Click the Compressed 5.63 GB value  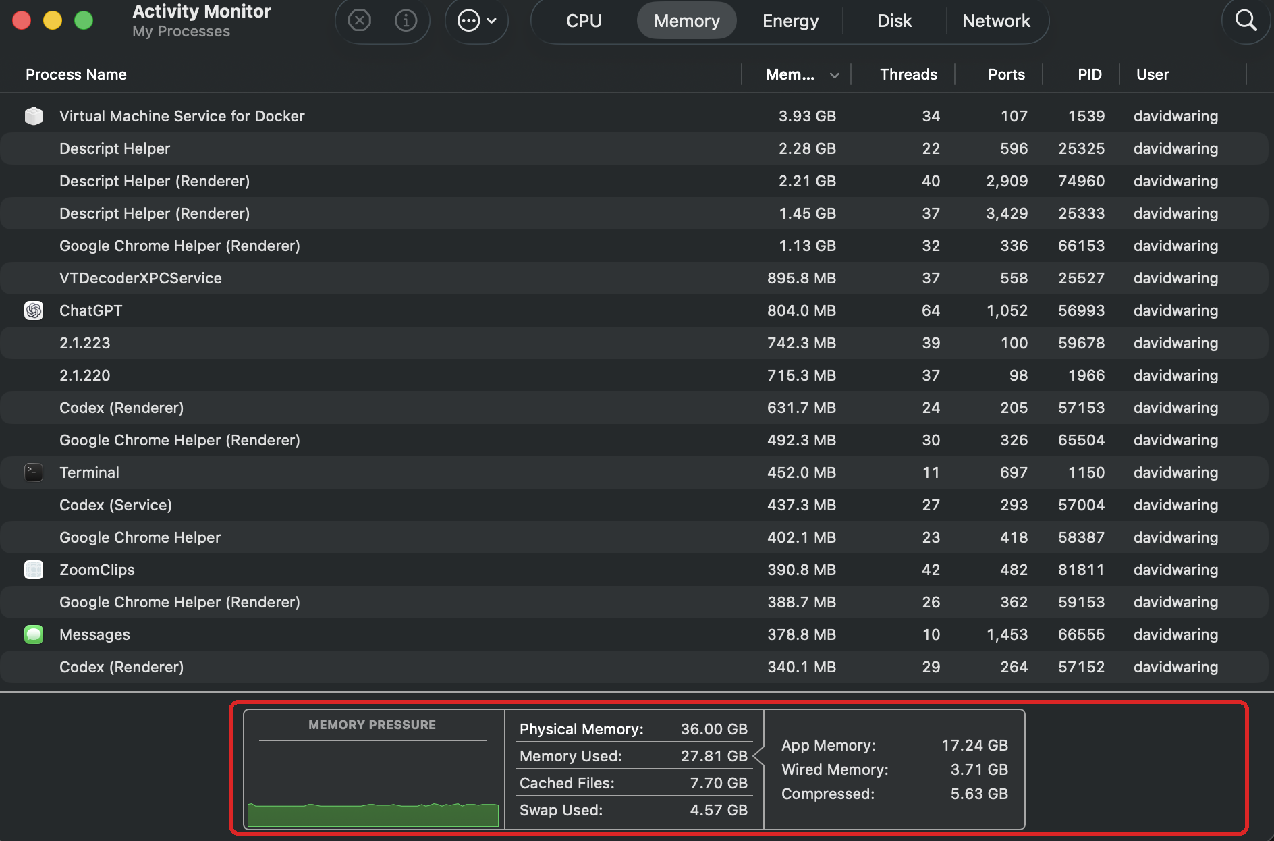pyautogui.click(x=979, y=794)
